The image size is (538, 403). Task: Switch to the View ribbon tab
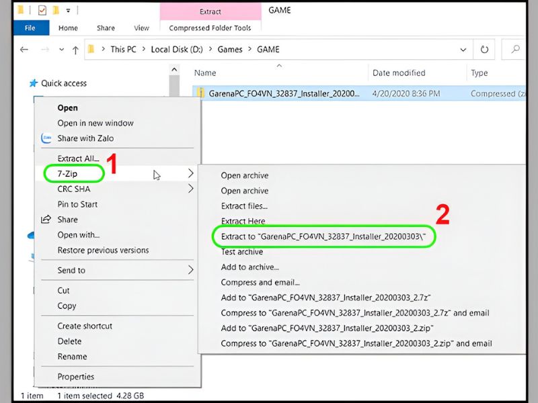click(141, 28)
